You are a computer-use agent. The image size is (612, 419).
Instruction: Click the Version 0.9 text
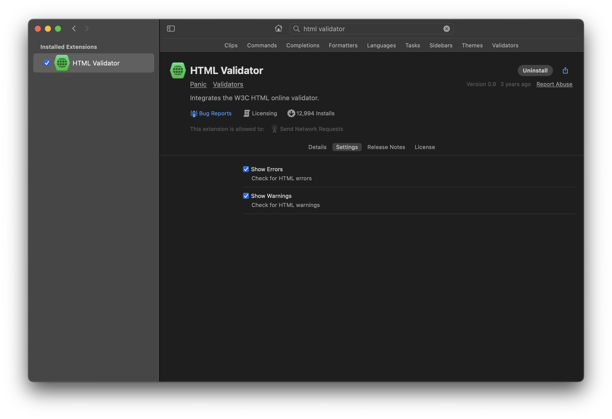[481, 84]
